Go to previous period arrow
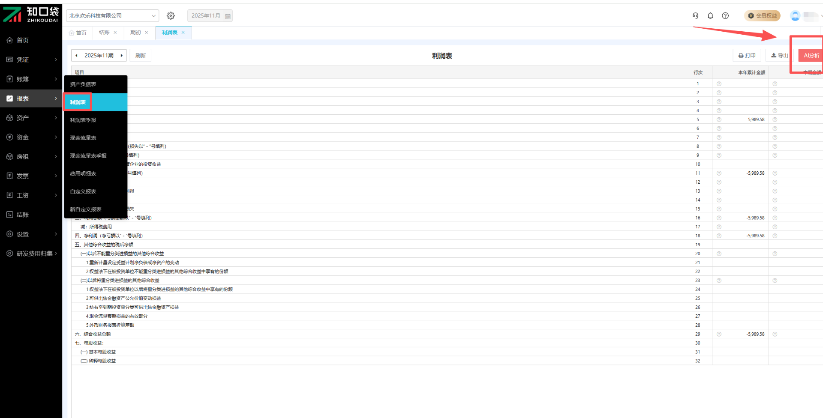This screenshot has height=418, width=823. click(x=77, y=56)
